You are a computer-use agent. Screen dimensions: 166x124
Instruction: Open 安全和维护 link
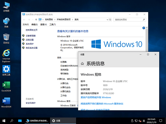31,103
